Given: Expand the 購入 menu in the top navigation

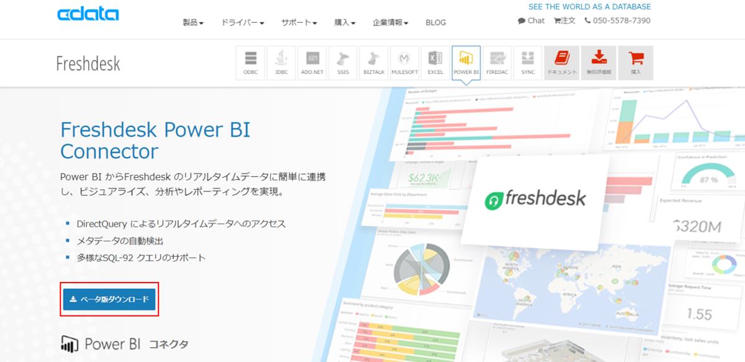Looking at the screenshot, I should 345,22.
